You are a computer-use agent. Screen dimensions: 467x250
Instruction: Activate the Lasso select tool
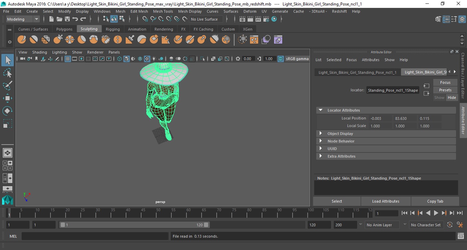pos(8,73)
